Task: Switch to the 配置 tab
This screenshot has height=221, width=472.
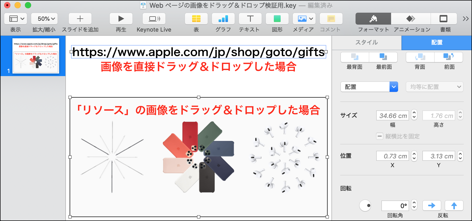Action: tap(437, 42)
